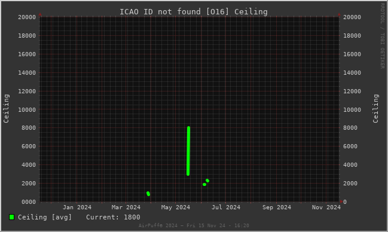This screenshot has height=232, width=388.
Task: Click the Sep 2024 axis label
Action: 277,207
